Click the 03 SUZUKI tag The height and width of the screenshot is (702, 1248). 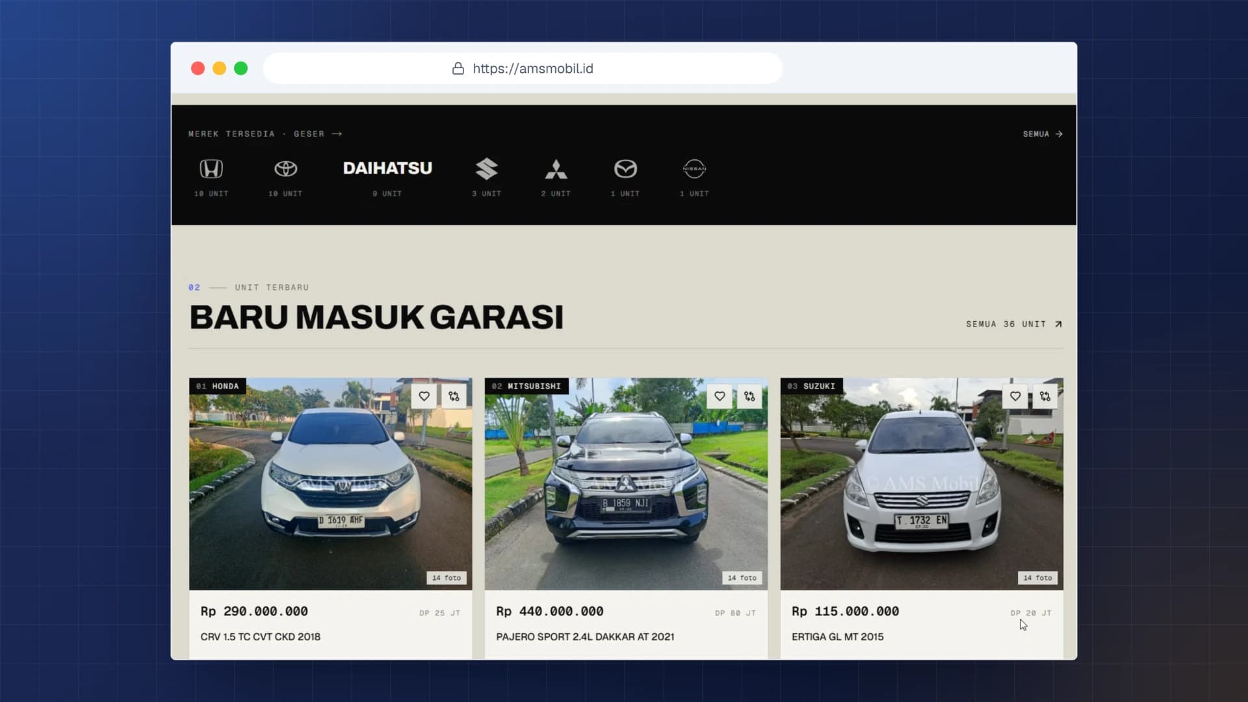(811, 386)
